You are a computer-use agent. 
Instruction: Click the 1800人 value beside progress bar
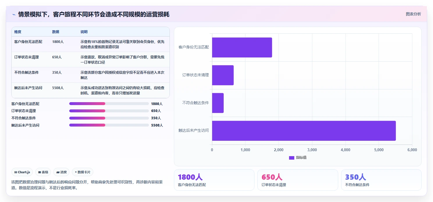(157, 104)
